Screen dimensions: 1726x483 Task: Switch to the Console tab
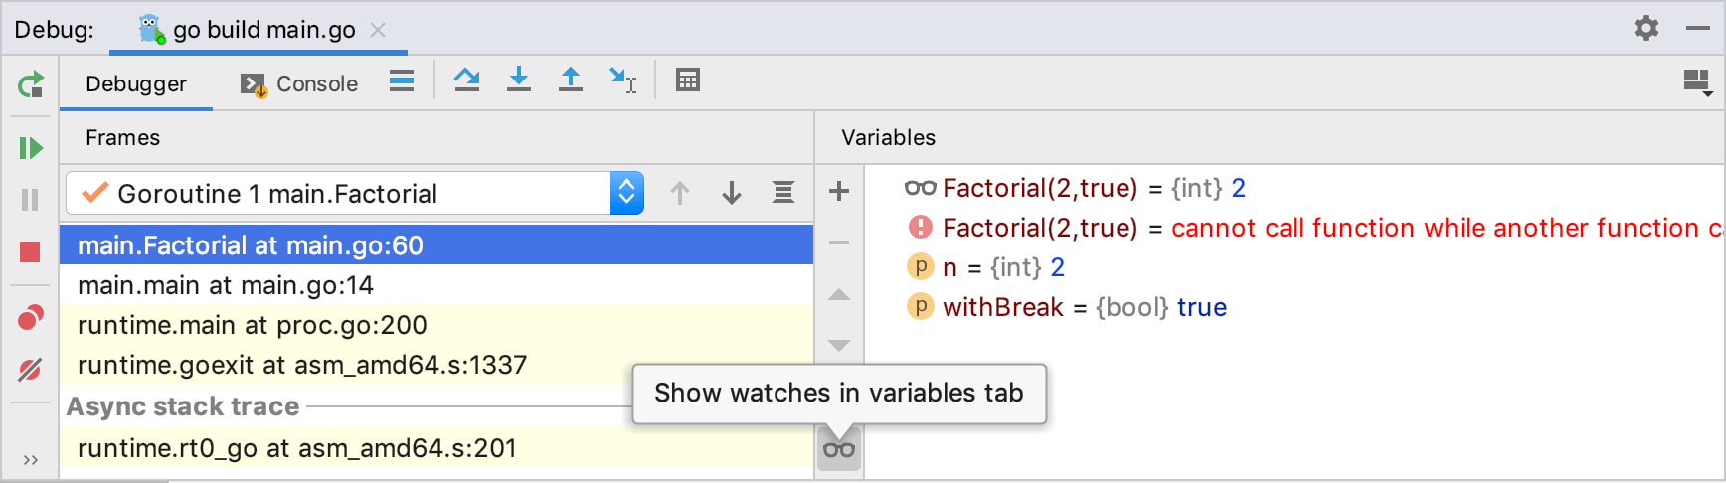pos(299,84)
